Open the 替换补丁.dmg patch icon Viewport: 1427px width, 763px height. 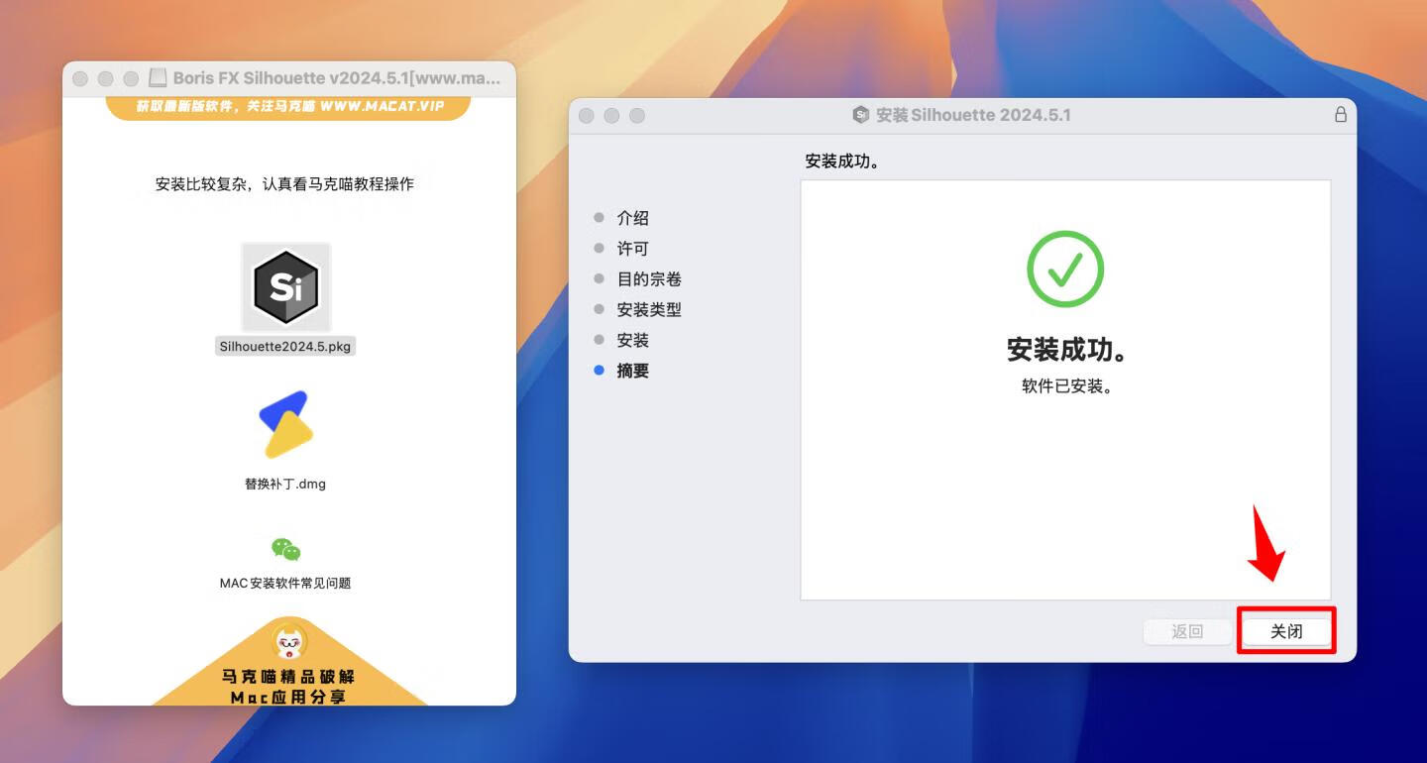(x=285, y=424)
